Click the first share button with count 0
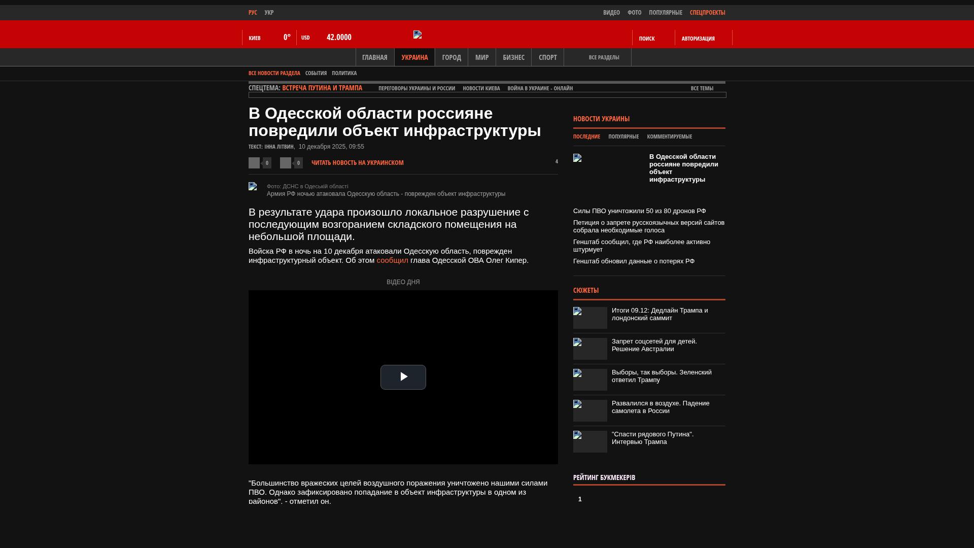Screen dimensions: 974x548 coord(254,163)
